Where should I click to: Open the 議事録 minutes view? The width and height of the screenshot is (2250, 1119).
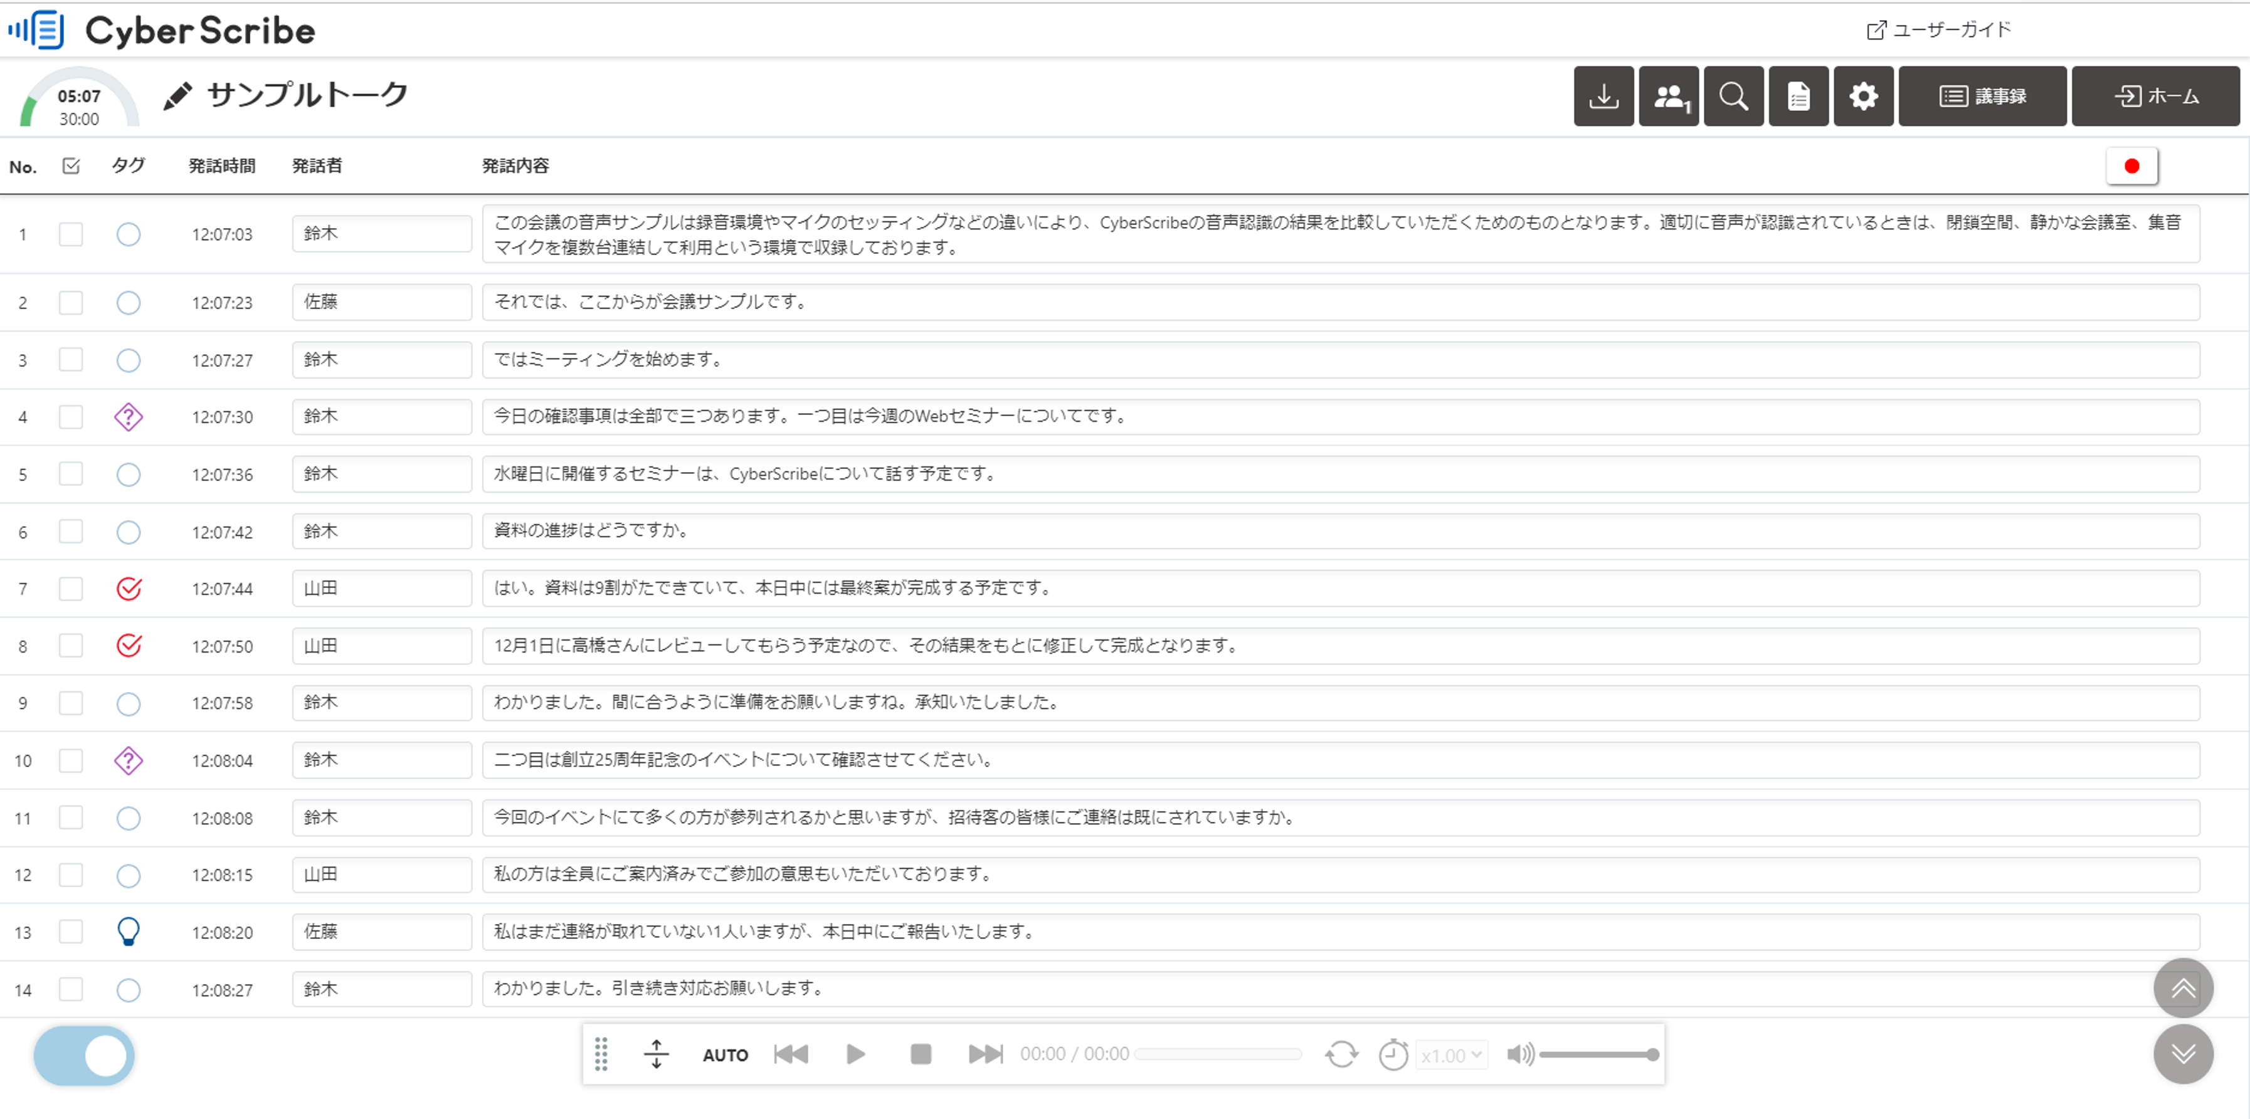[1982, 96]
